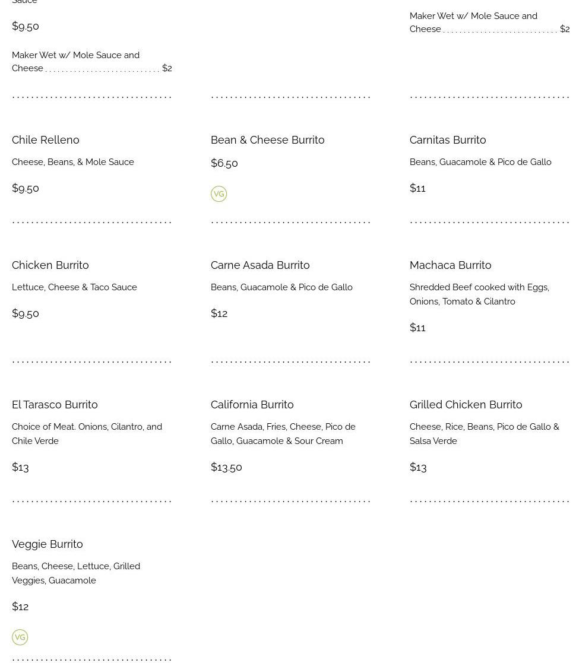Click the Chile Relleno $9.50 price
Screen dimensions: 573x663
26,188
